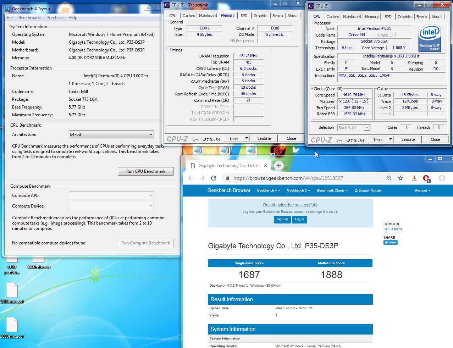The width and height of the screenshot is (453, 348).
Task: Click the Core Voltage value 1.568 V
Action: [399, 48]
